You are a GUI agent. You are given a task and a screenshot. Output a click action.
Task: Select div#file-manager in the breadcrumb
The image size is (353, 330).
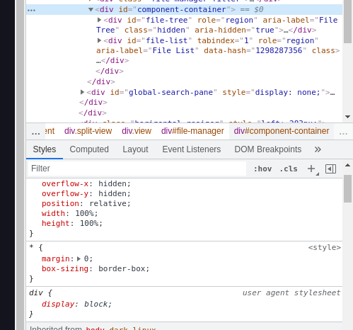coord(192,131)
